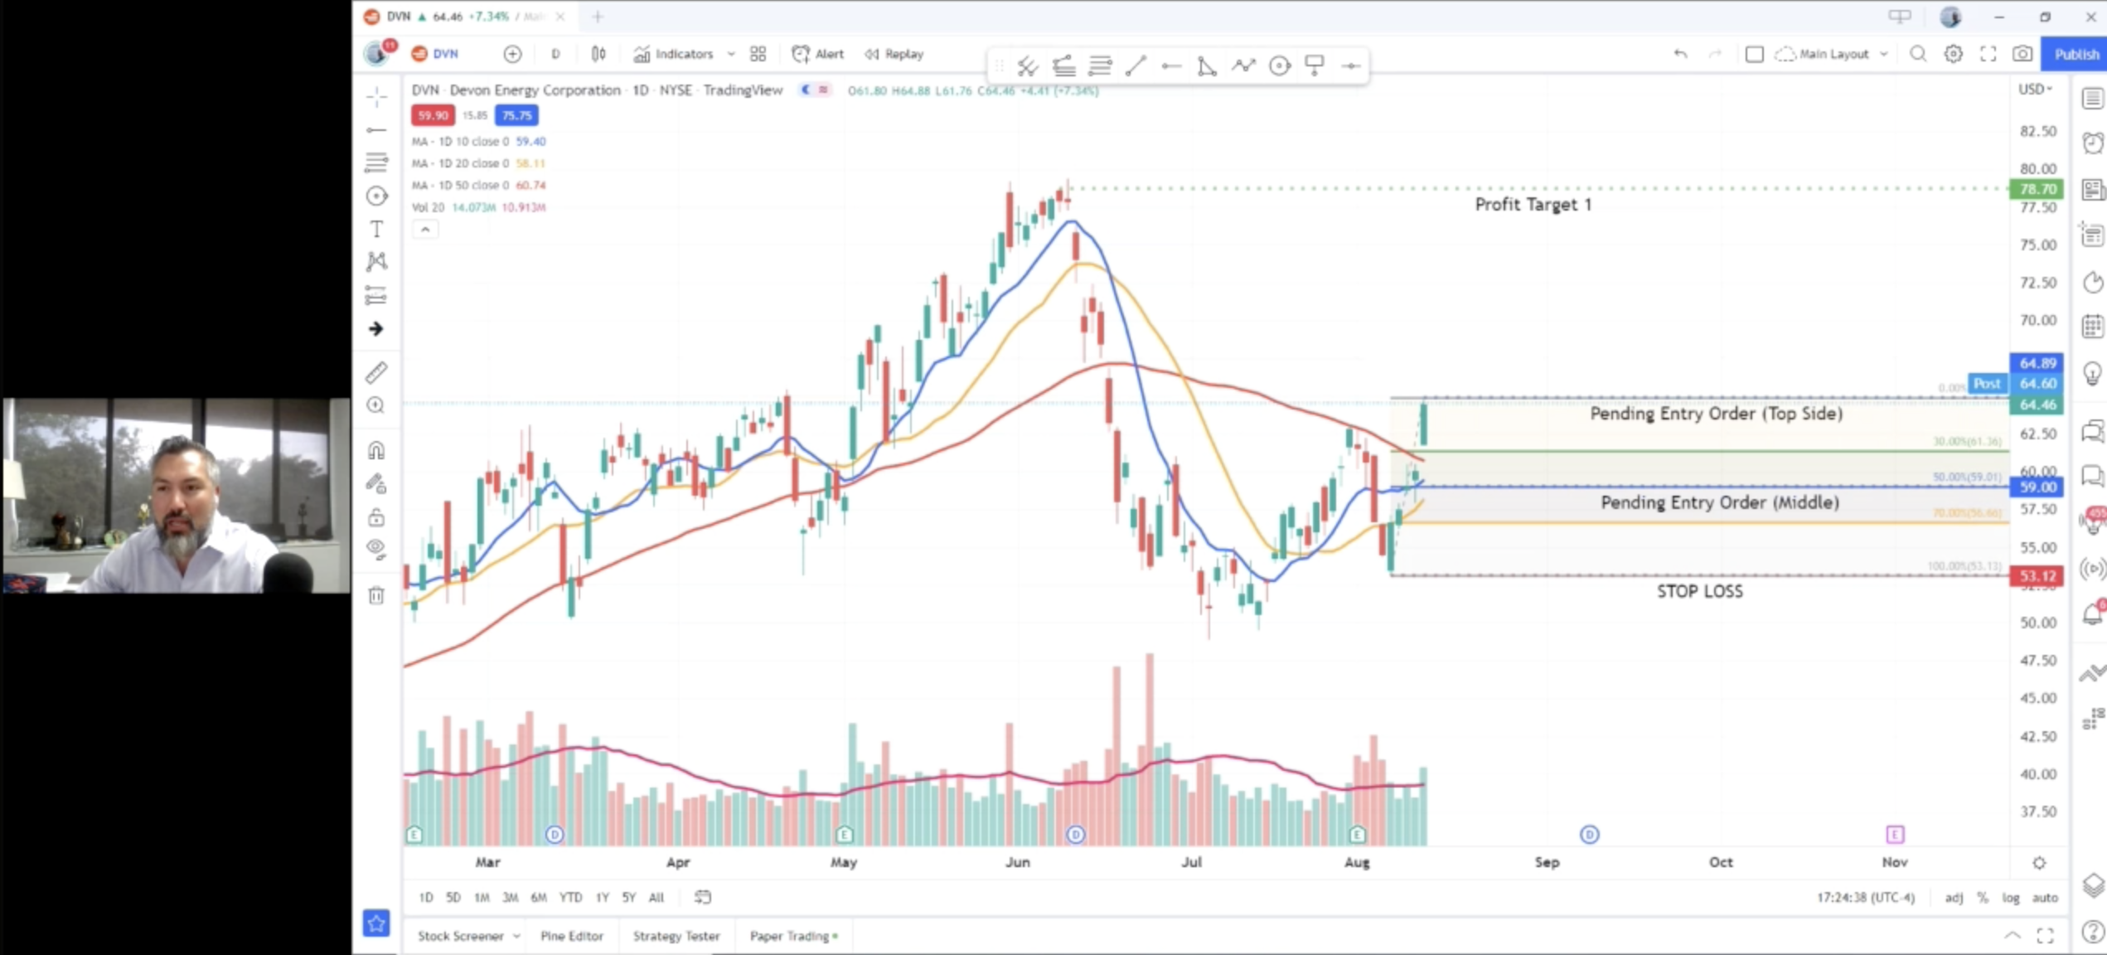The height and width of the screenshot is (955, 2107).
Task: Collapse the bottom panel with chevron
Action: [x=2013, y=936]
